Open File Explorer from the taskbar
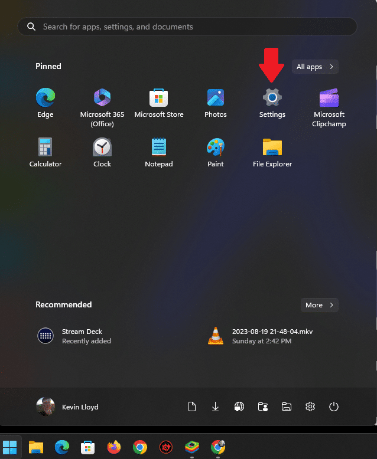Image resolution: width=377 pixels, height=459 pixels. coord(36,447)
